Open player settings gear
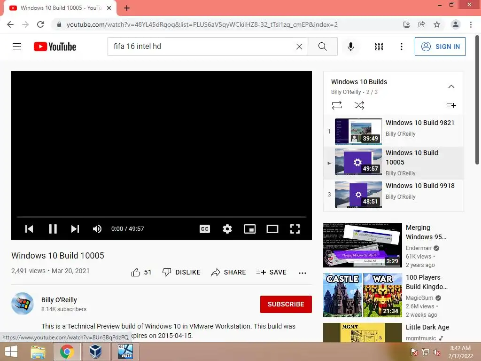The width and height of the screenshot is (481, 361). tap(227, 229)
